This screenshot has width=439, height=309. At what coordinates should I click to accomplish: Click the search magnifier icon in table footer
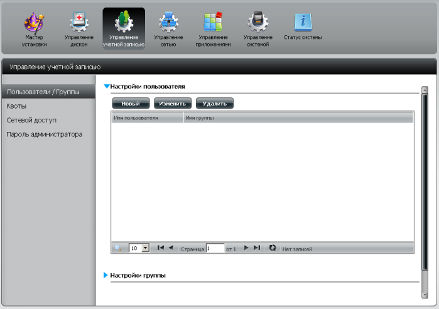(x=118, y=248)
